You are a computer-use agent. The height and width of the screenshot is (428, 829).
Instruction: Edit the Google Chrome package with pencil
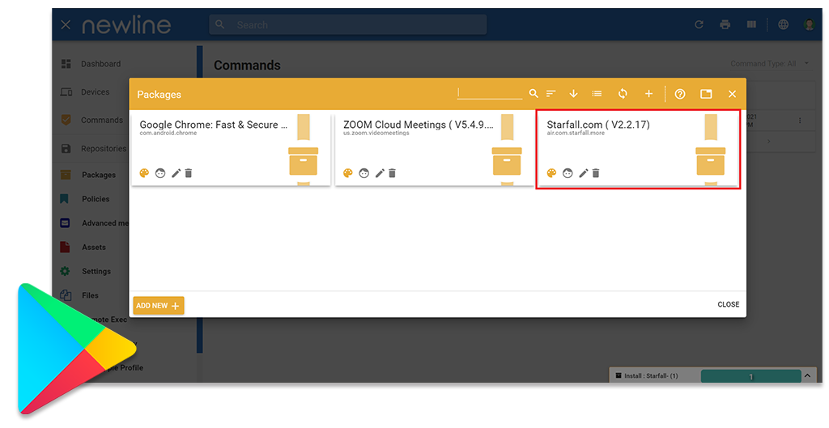(x=176, y=173)
